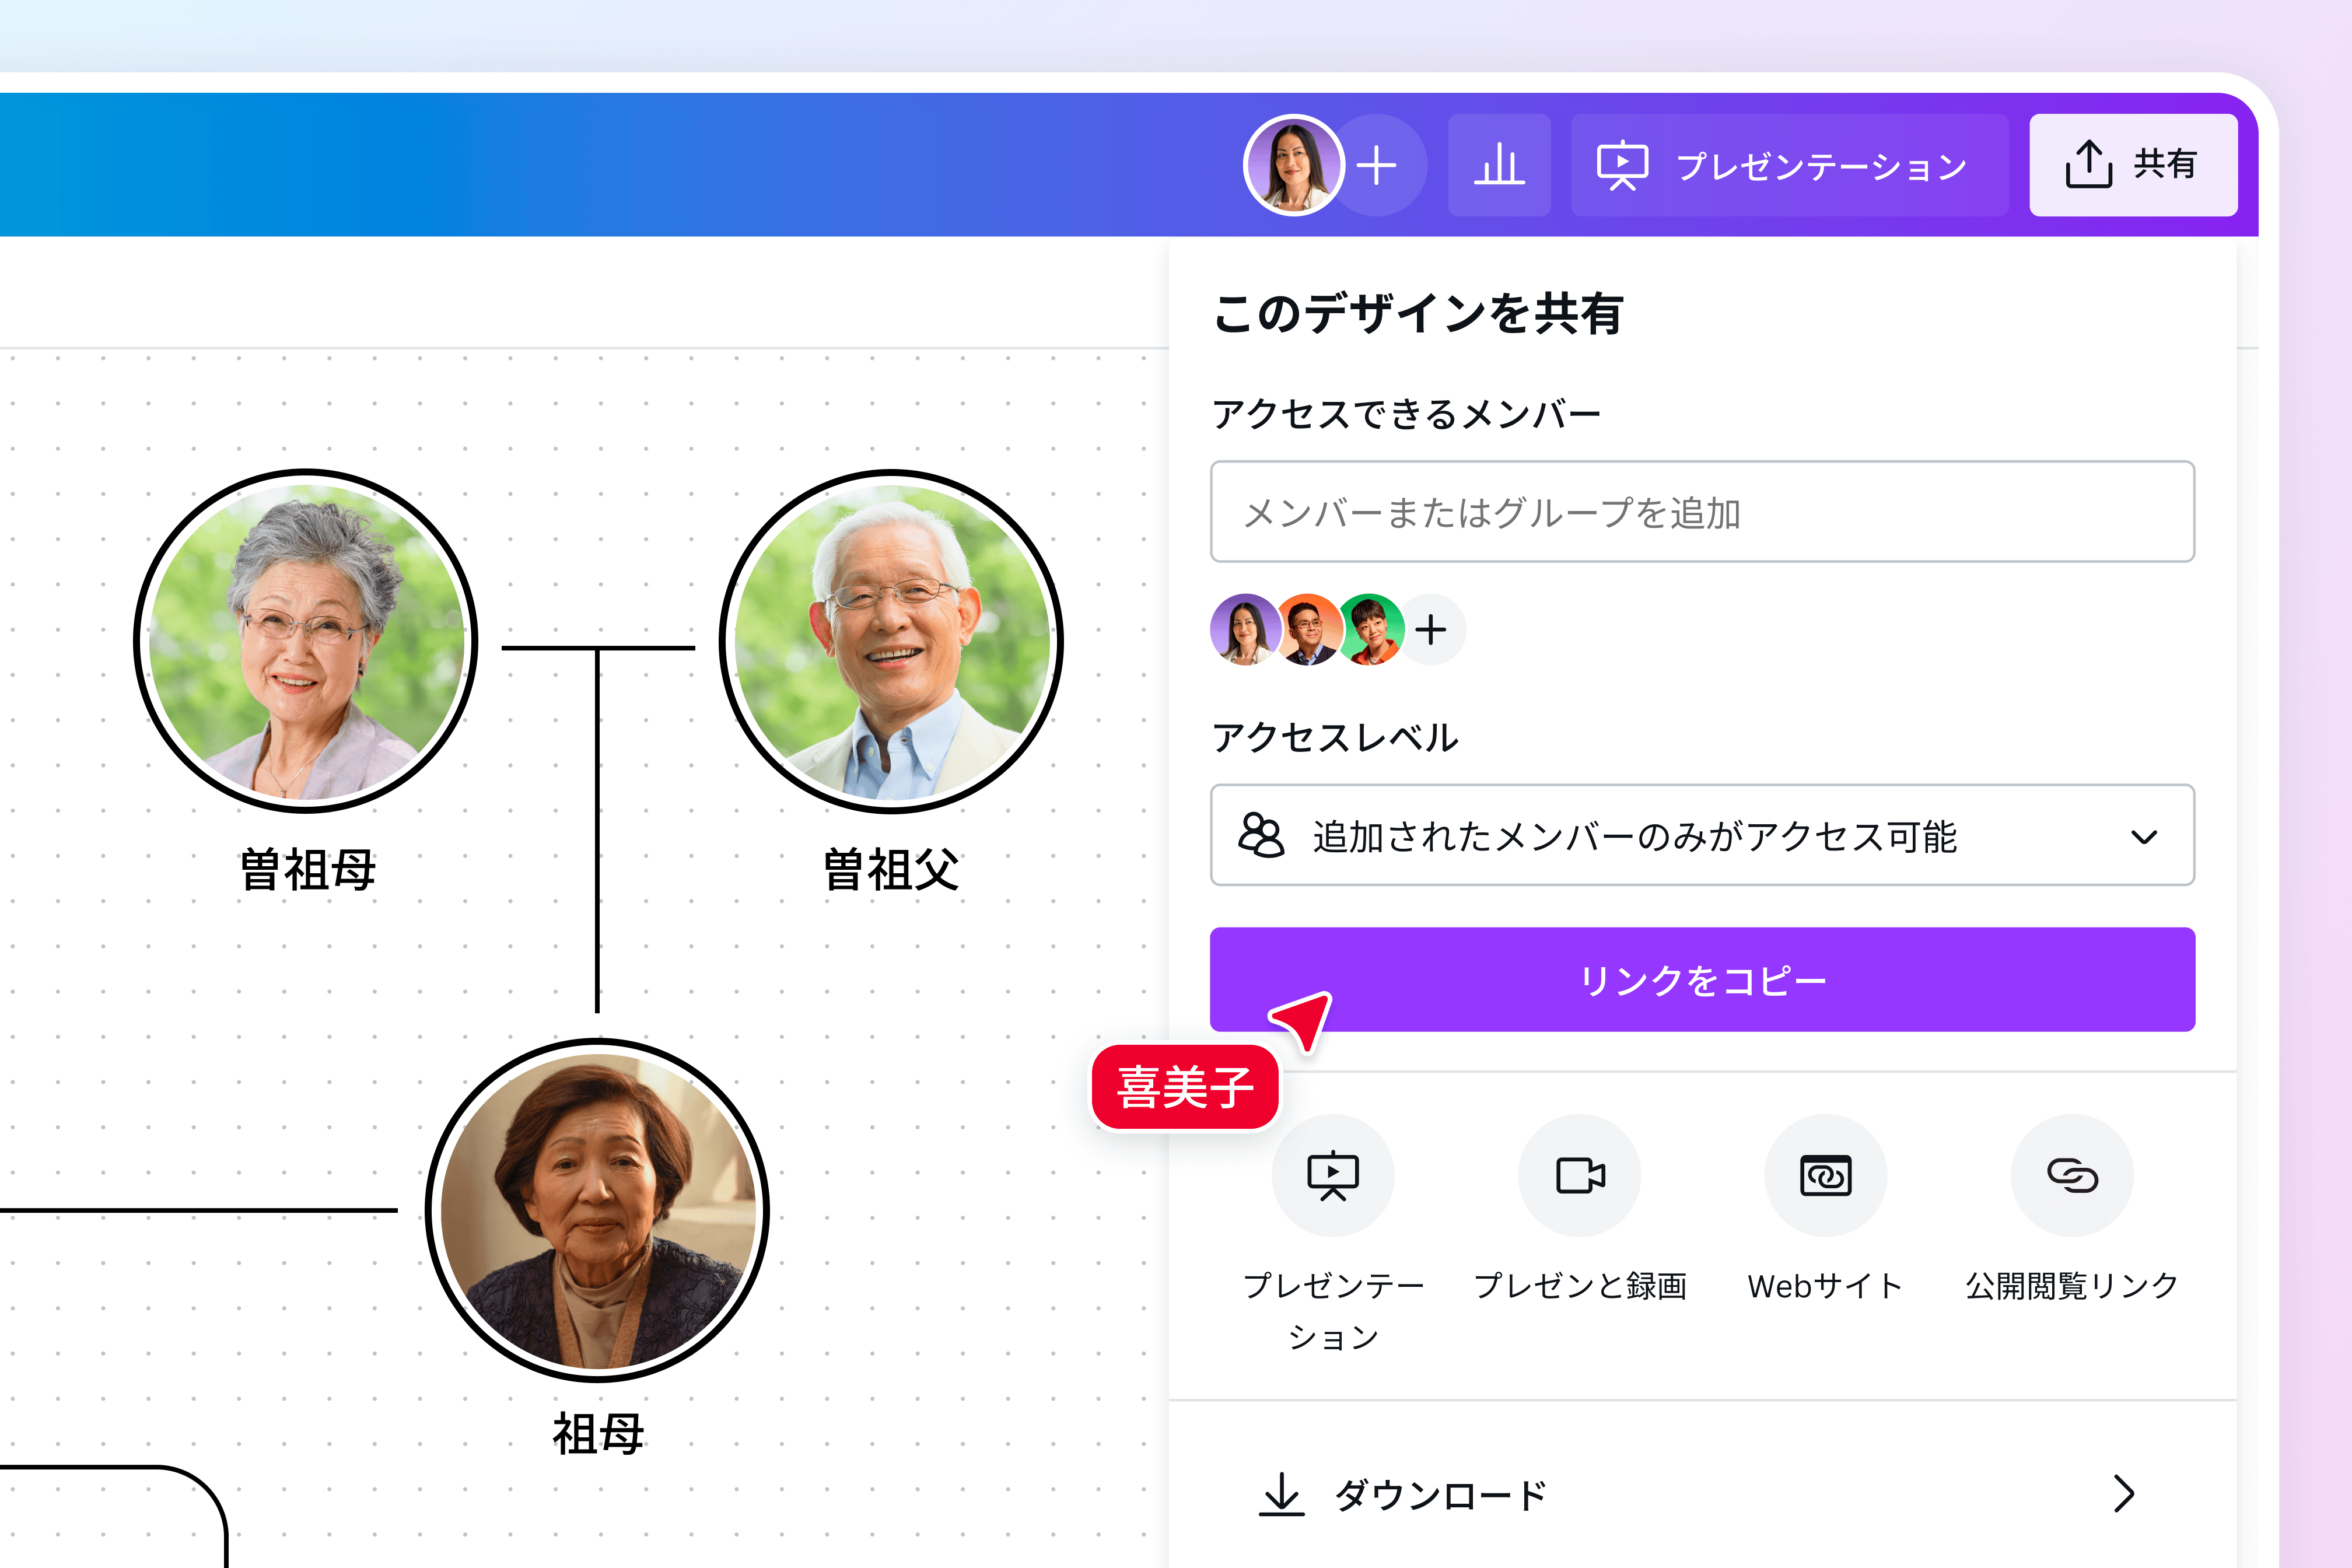Add collaborator with header plus button

(x=1378, y=165)
